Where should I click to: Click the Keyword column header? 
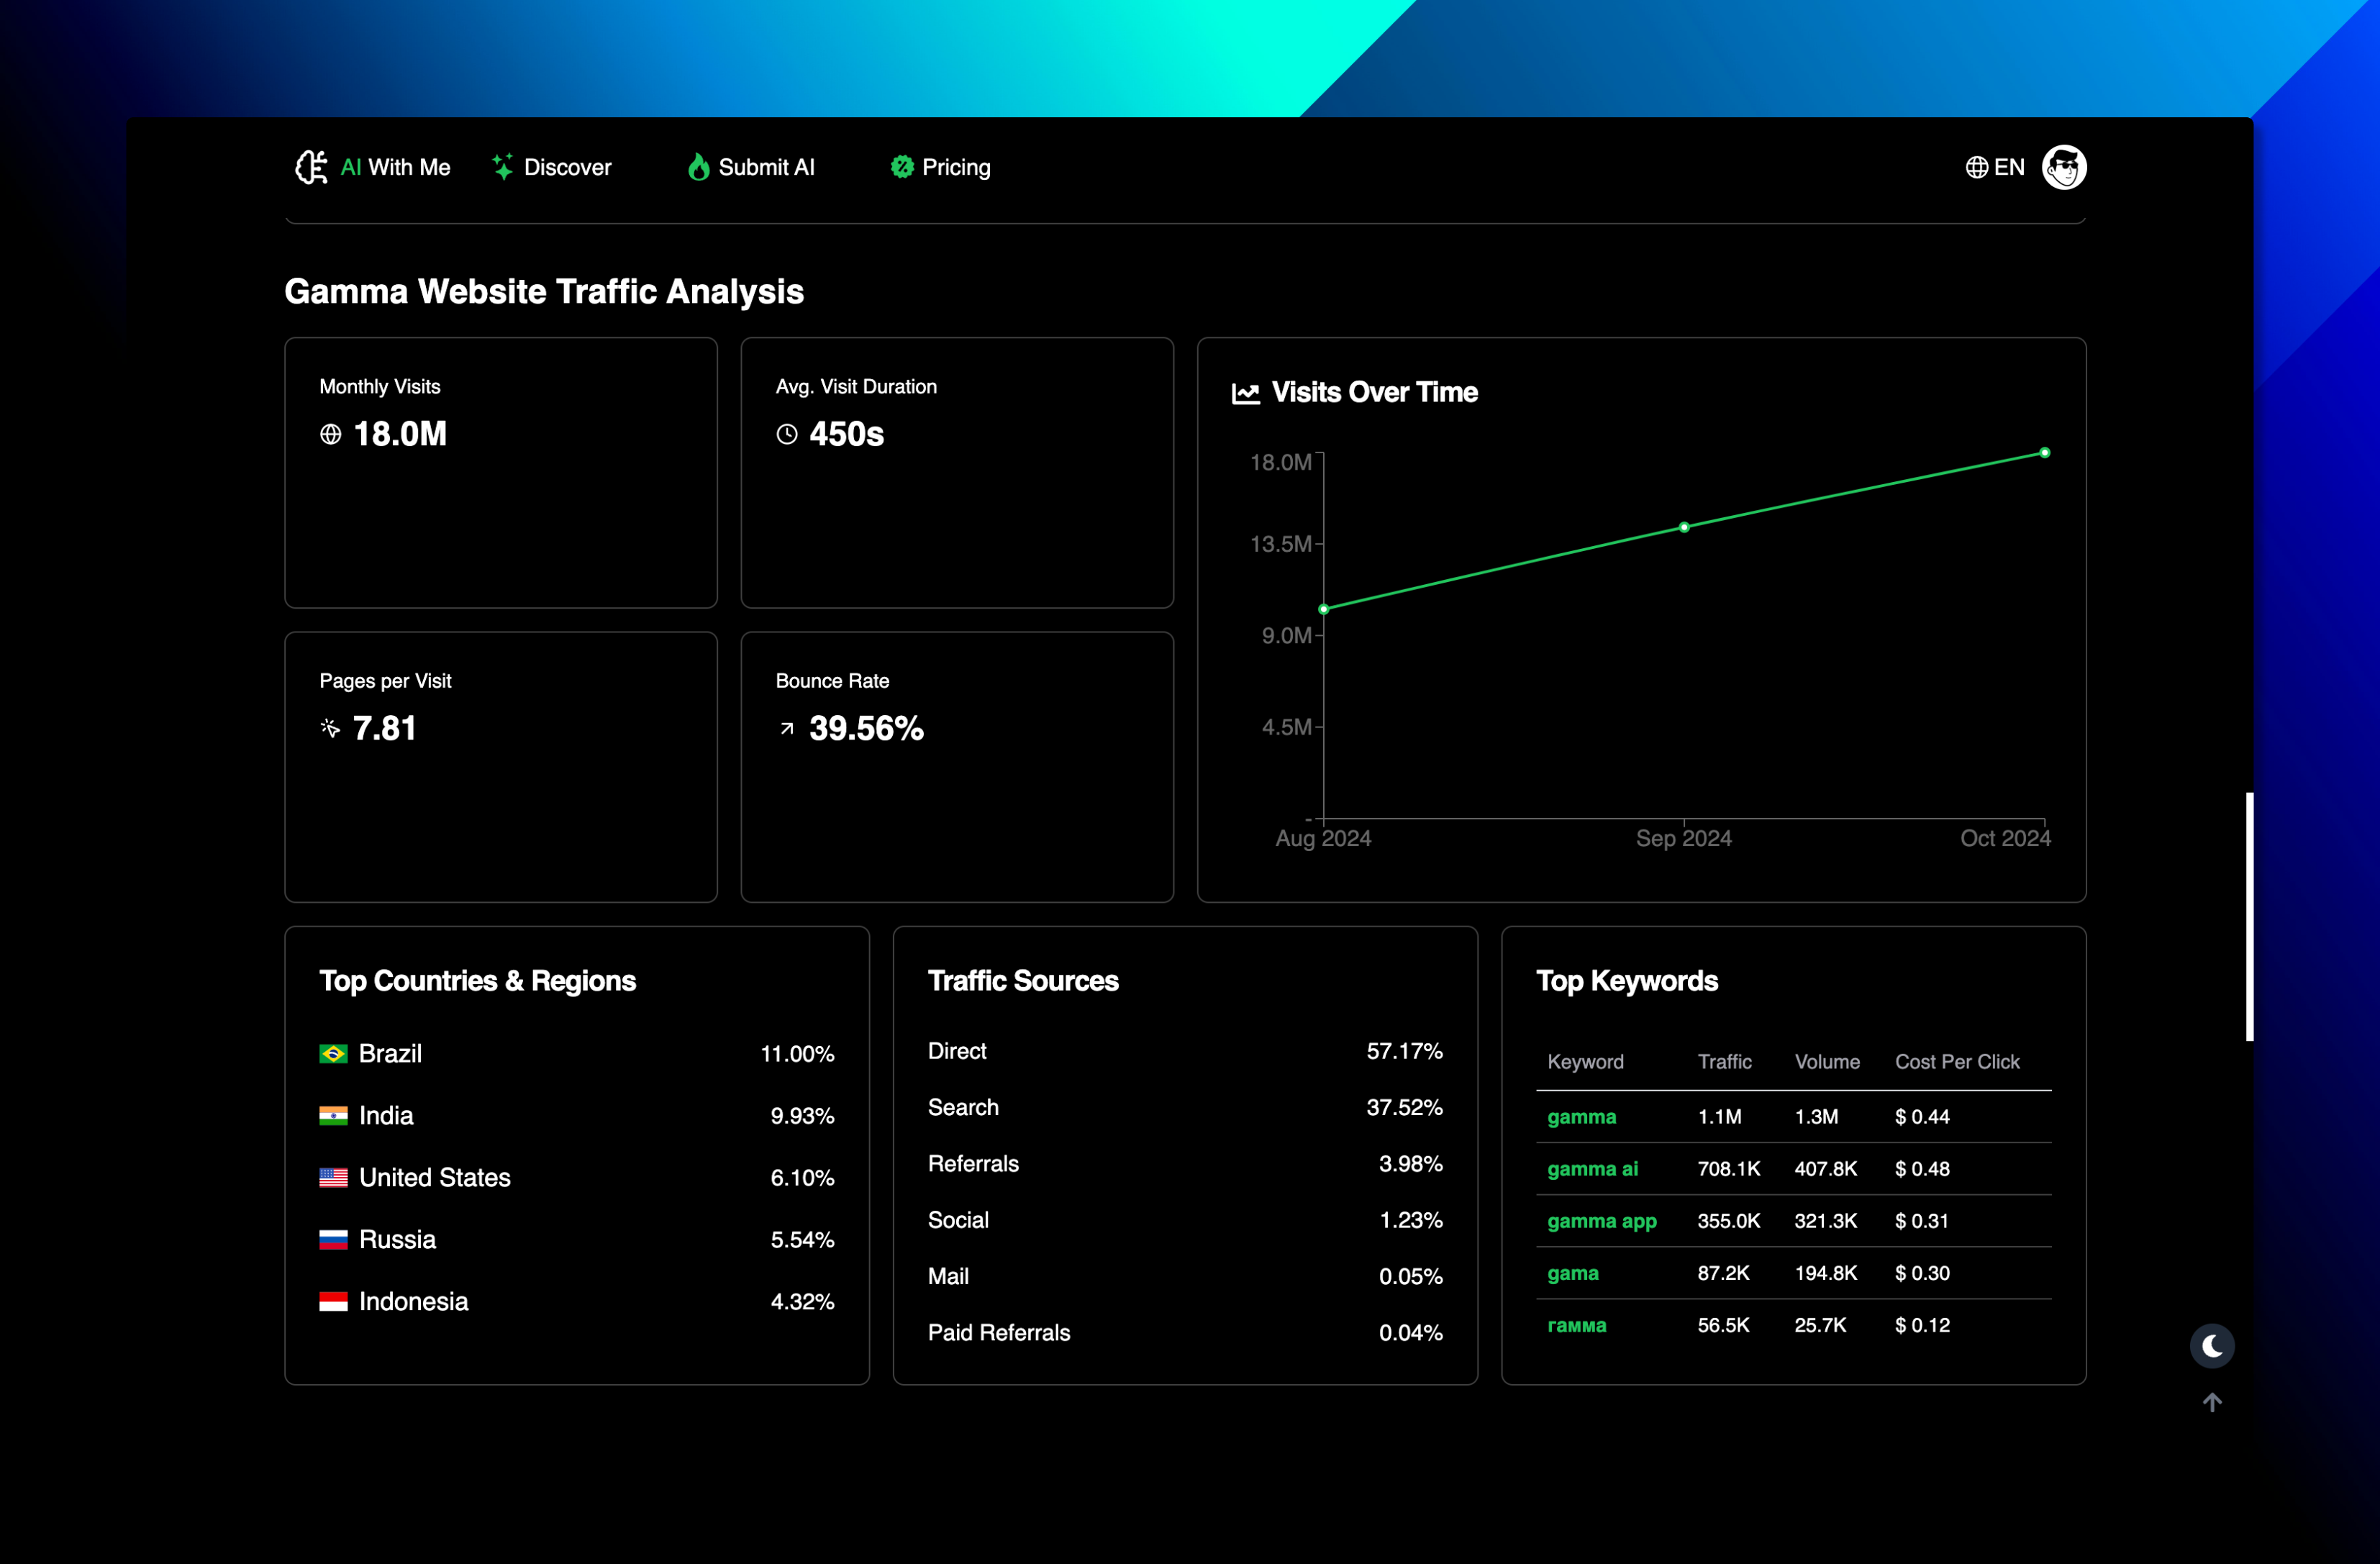coord(1585,1061)
